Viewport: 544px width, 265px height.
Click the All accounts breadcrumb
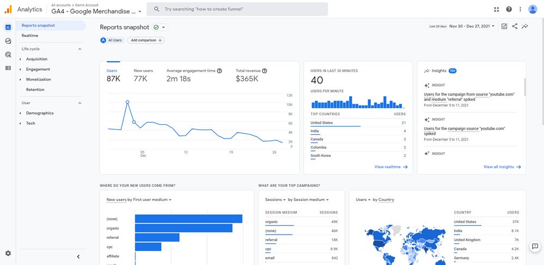click(x=60, y=5)
